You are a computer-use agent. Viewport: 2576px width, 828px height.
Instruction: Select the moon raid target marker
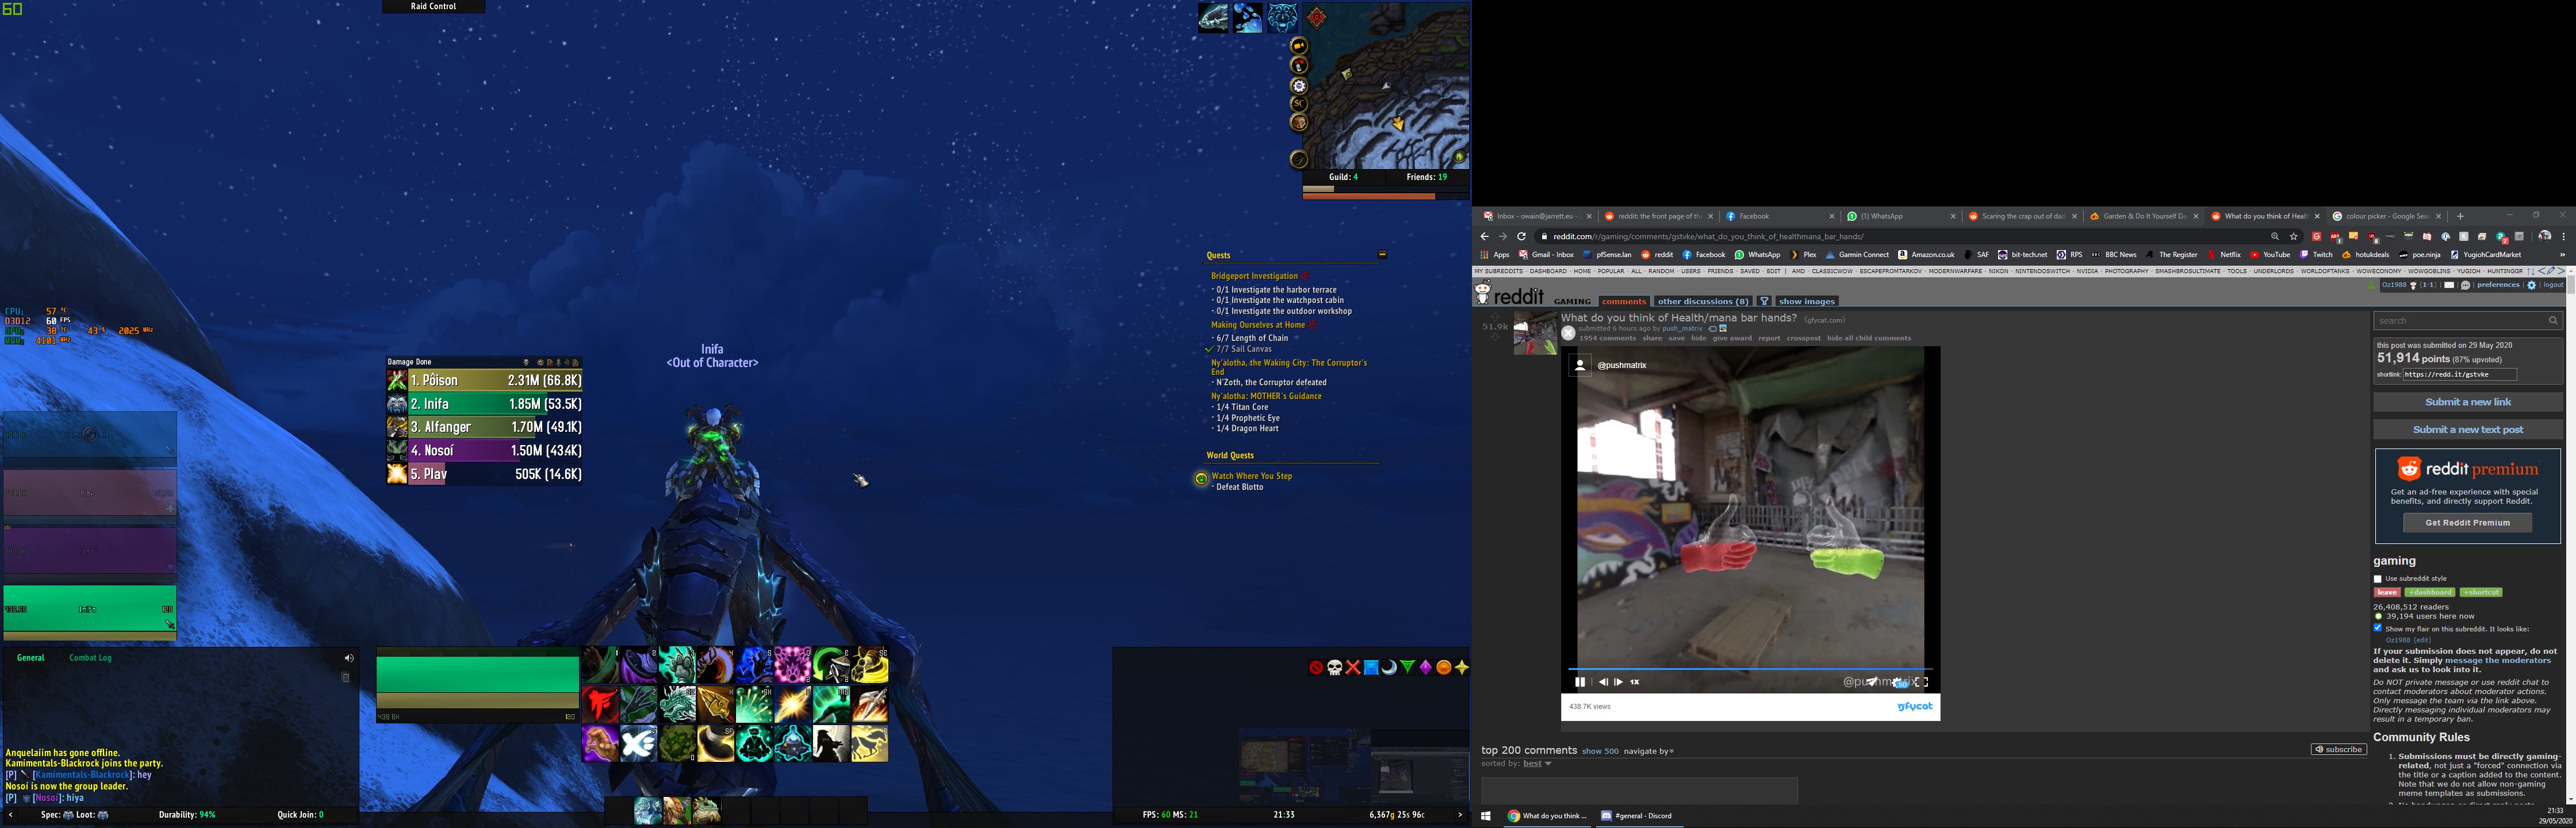tap(1390, 667)
